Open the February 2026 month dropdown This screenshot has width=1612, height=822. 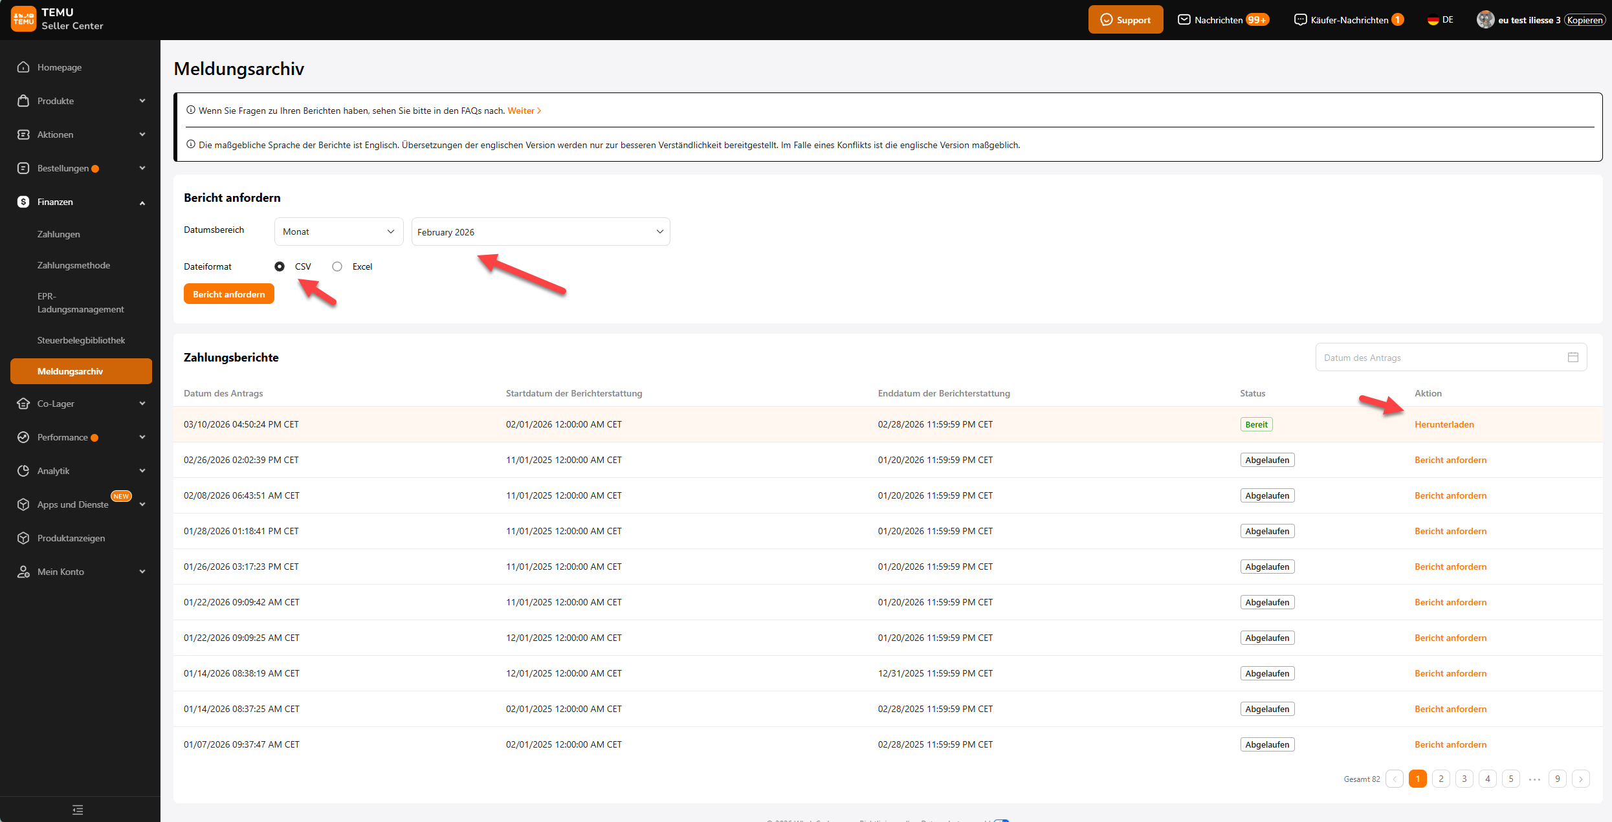[540, 232]
